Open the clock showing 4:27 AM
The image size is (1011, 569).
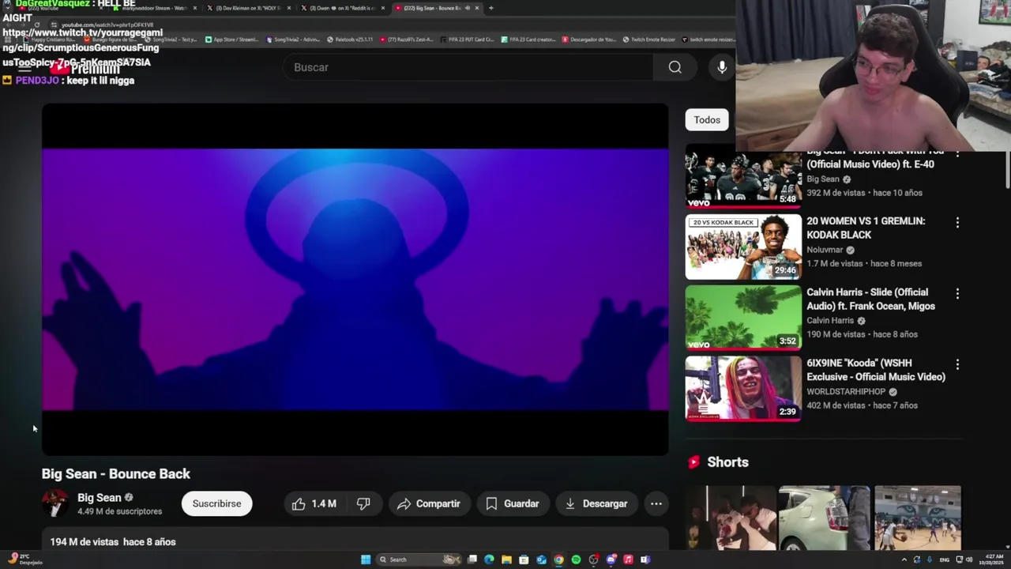(x=992, y=560)
